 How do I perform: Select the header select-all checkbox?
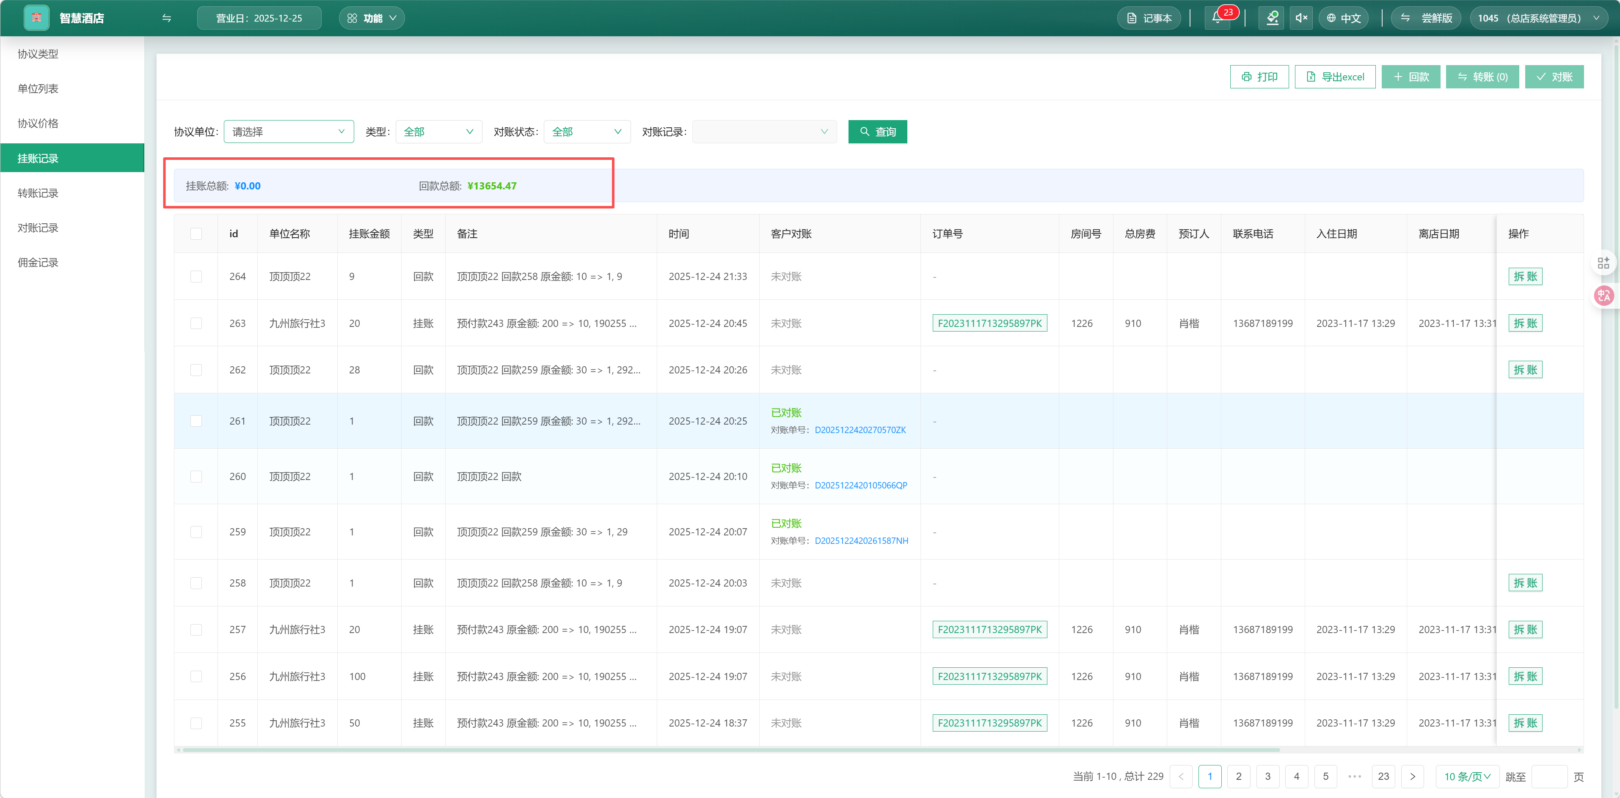click(x=196, y=234)
